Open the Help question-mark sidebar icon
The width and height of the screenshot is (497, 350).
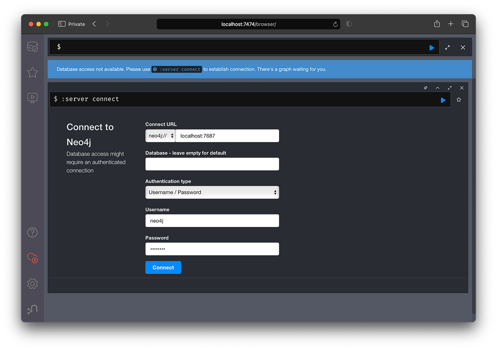(x=32, y=232)
